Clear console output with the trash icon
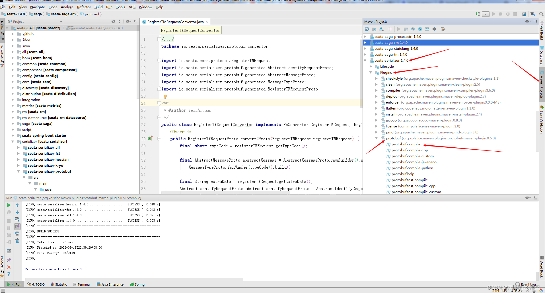Viewport: 545px width, 293px height. click(x=17, y=241)
